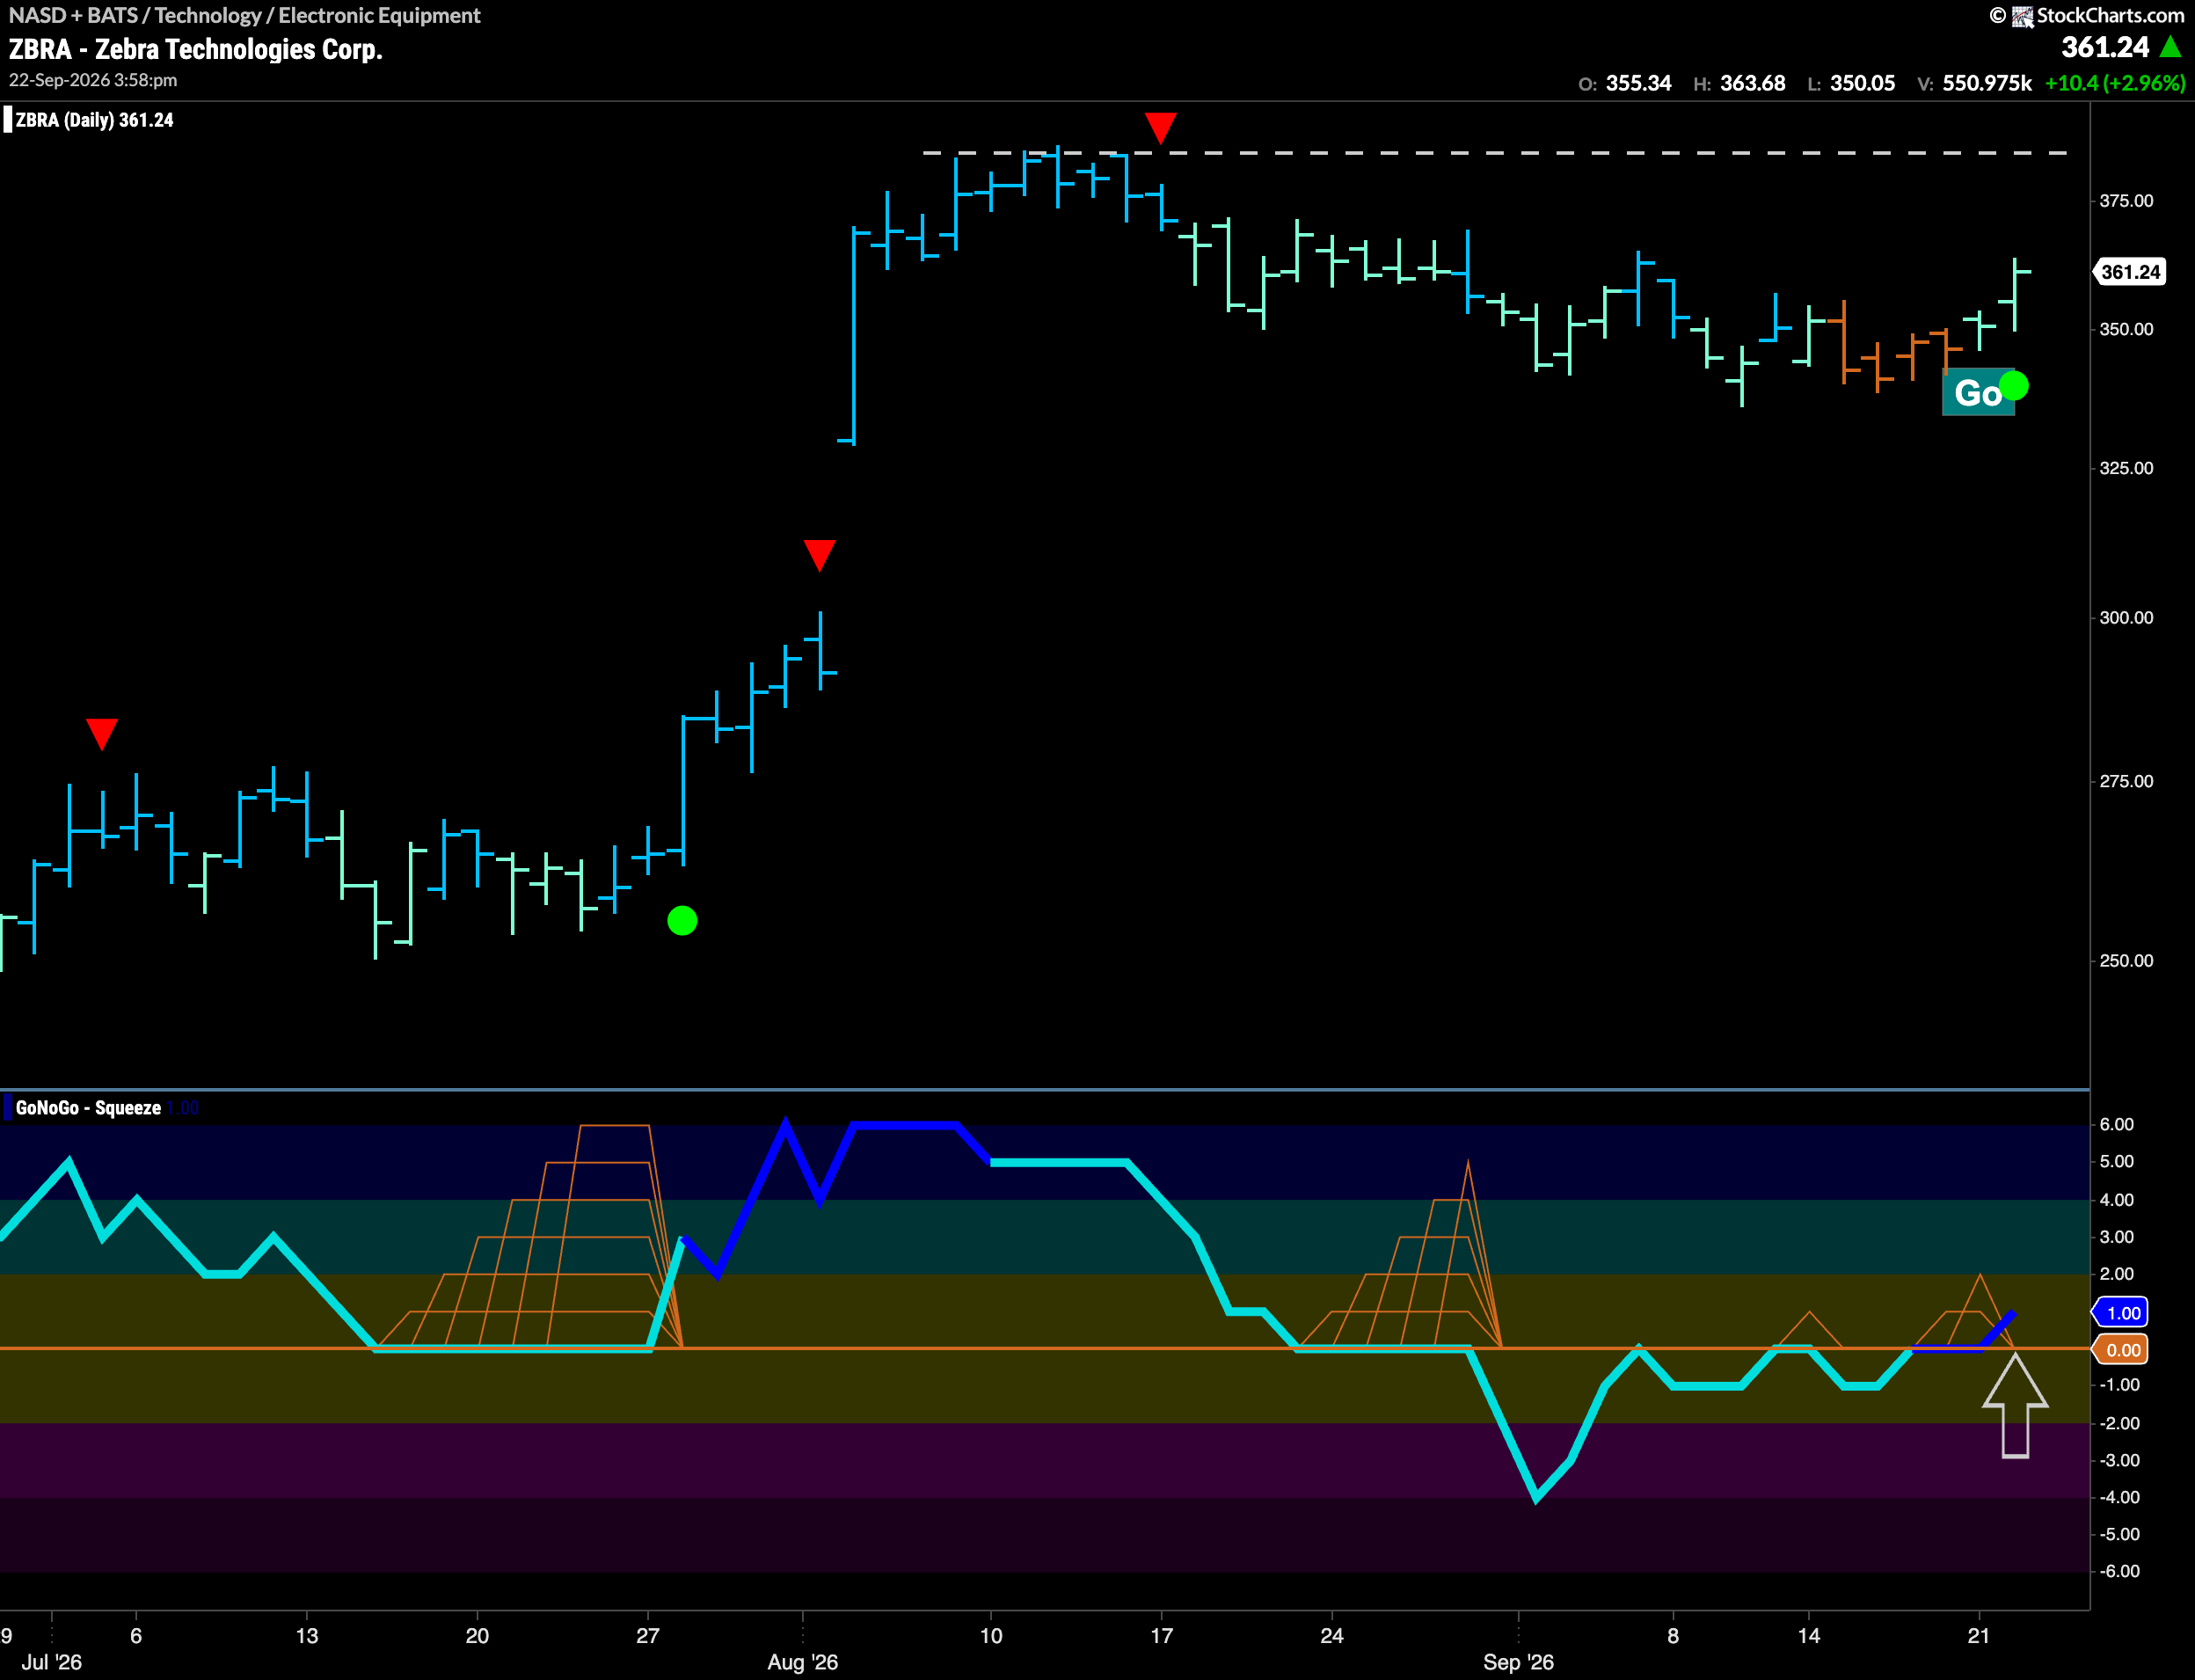Click the latest price bar at 361.24
The height and width of the screenshot is (1680, 2195).
pos(2014,294)
